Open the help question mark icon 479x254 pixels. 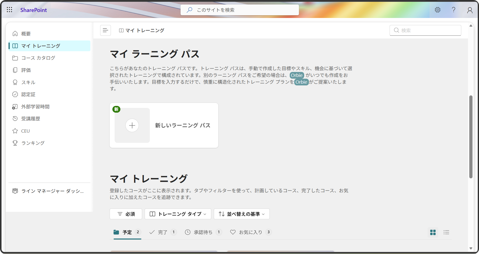pos(454,10)
